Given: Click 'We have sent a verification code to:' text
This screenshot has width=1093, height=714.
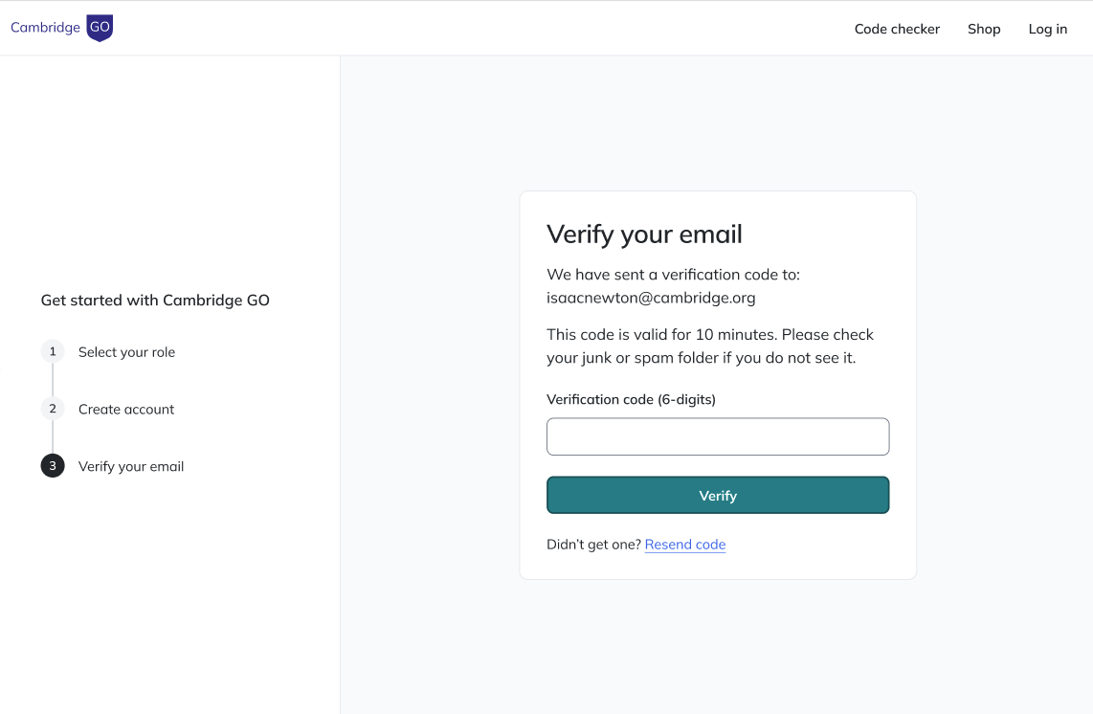Looking at the screenshot, I should 674,275.
